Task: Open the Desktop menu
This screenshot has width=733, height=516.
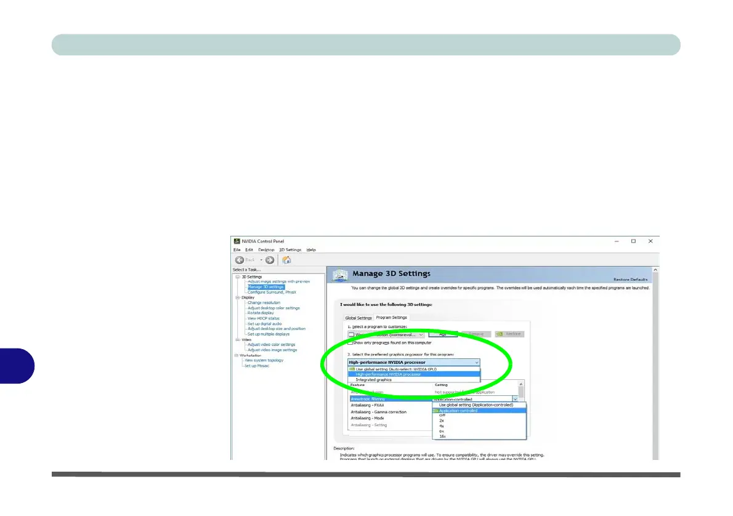Action: pyautogui.click(x=267, y=249)
